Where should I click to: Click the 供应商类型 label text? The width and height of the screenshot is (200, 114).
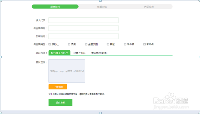(x=40, y=44)
